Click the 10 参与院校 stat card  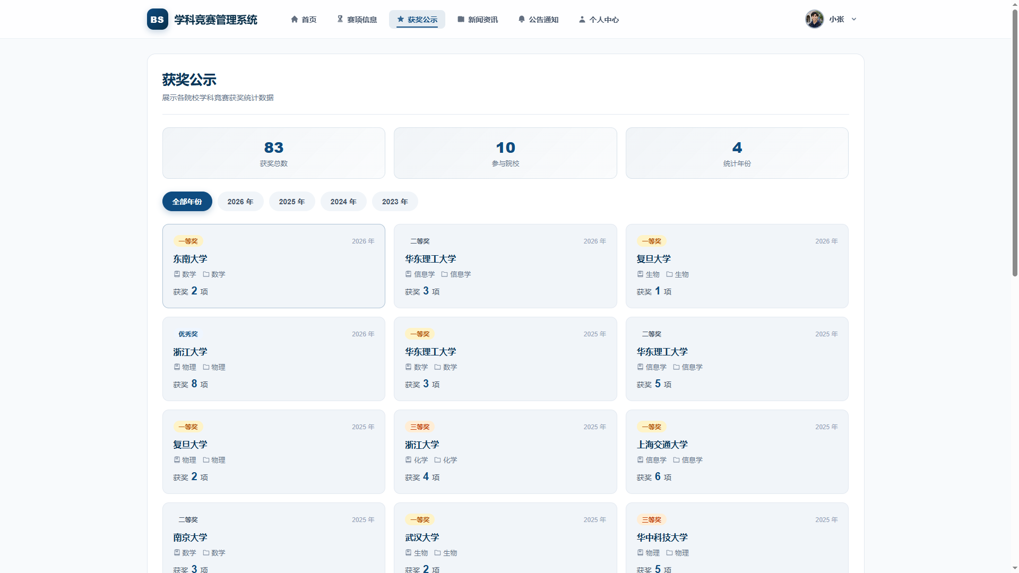tap(505, 153)
